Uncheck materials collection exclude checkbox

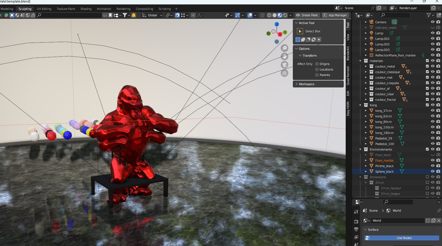pyautogui.click(x=427, y=61)
